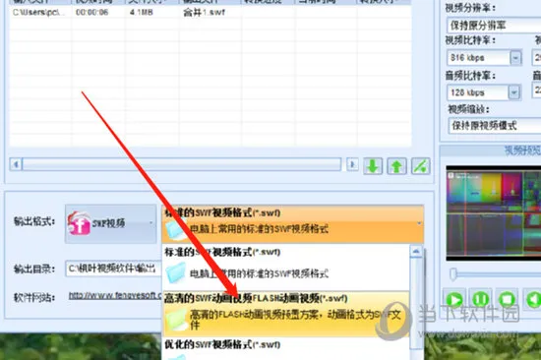Open the fengyesoft website link
Viewport: 541px width, 360px height.
coord(115,296)
